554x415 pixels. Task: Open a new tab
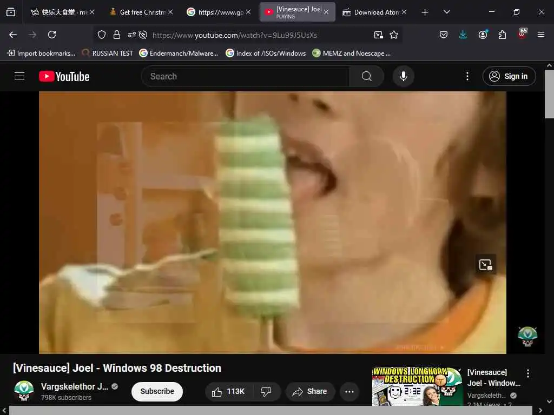(425, 12)
